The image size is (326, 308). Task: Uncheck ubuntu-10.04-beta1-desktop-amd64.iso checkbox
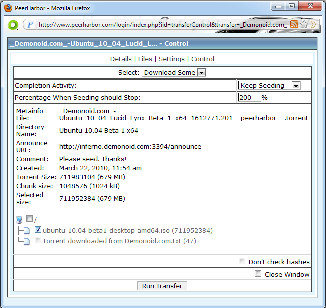coord(38,230)
